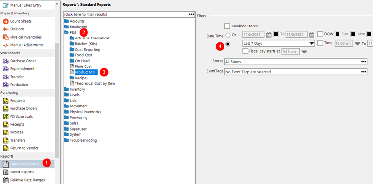Click the Return to Vendor icon
This screenshot has width=373, height=184.
6,148
